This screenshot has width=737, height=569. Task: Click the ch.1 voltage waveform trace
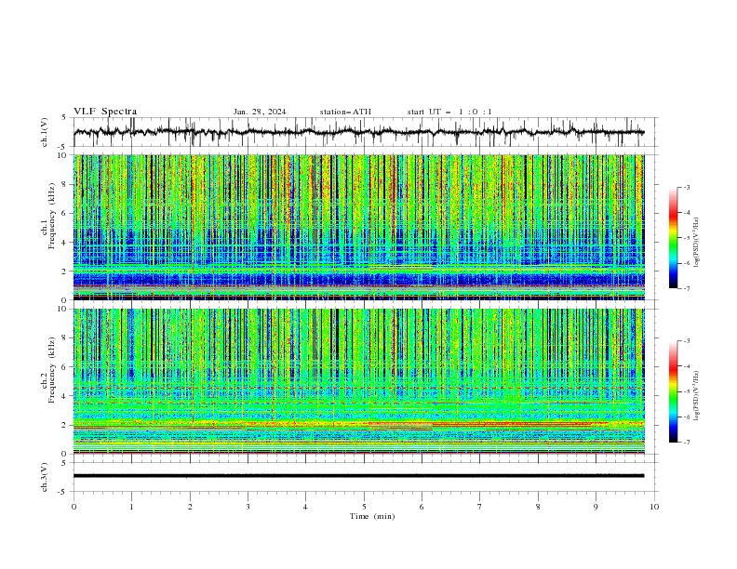358,132
